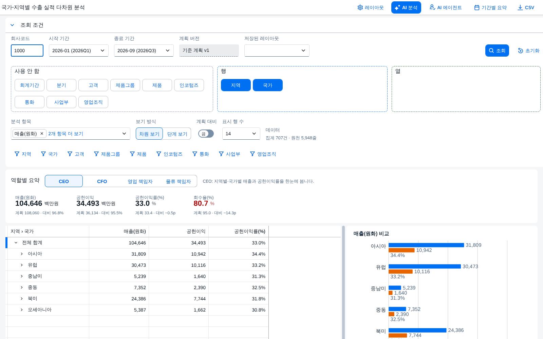Viewport: 543px width, 339px height.
Task: Click the blue 아시아 매출 bar
Action: click(426, 245)
